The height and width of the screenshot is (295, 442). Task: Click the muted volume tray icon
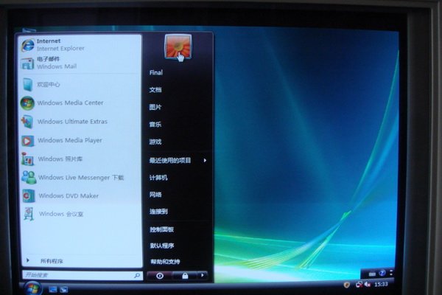(x=368, y=284)
